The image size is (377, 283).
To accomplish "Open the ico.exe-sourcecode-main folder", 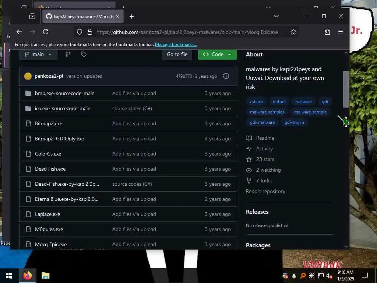I will [x=63, y=109].
